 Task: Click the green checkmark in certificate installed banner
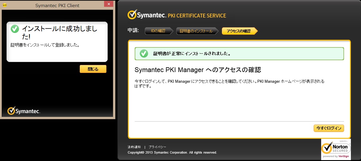pos(144,54)
